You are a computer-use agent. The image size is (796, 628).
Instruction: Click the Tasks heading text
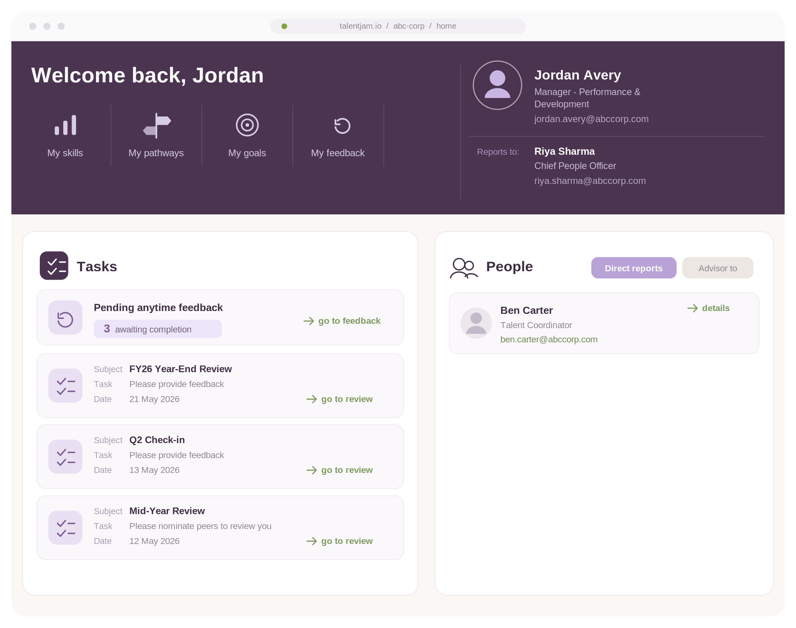pos(97,266)
